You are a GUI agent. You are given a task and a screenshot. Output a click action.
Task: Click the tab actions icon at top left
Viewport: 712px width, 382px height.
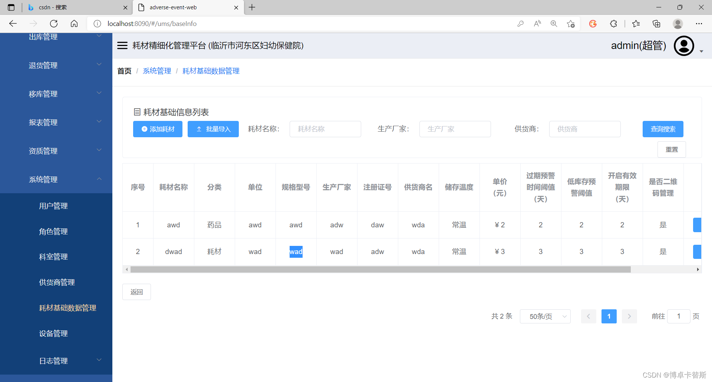(x=11, y=7)
